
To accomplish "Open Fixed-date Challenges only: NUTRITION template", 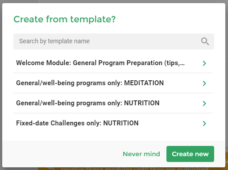I will click(113, 123).
